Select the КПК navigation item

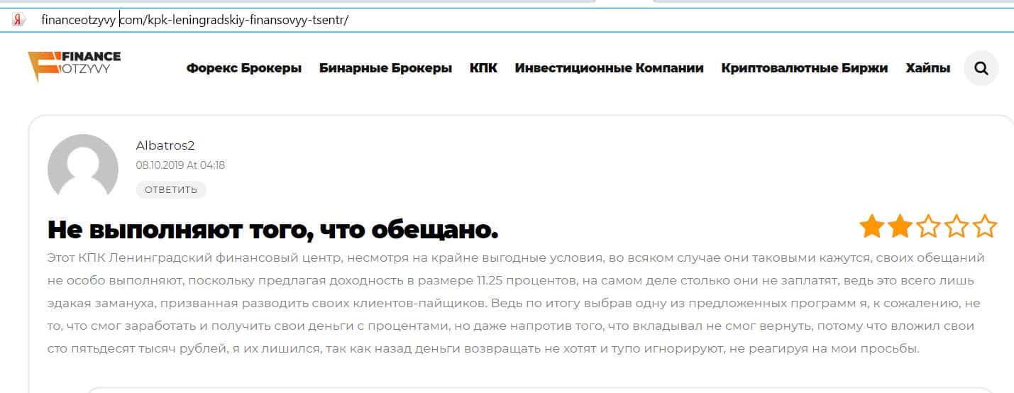(x=483, y=68)
